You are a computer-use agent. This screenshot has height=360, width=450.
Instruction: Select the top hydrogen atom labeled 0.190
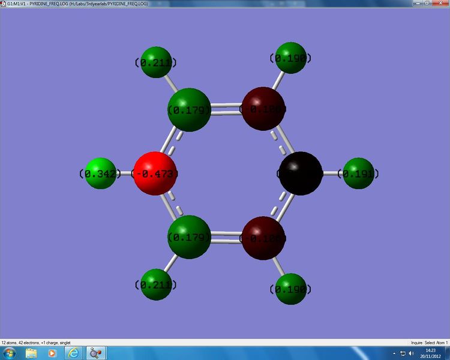290,58
